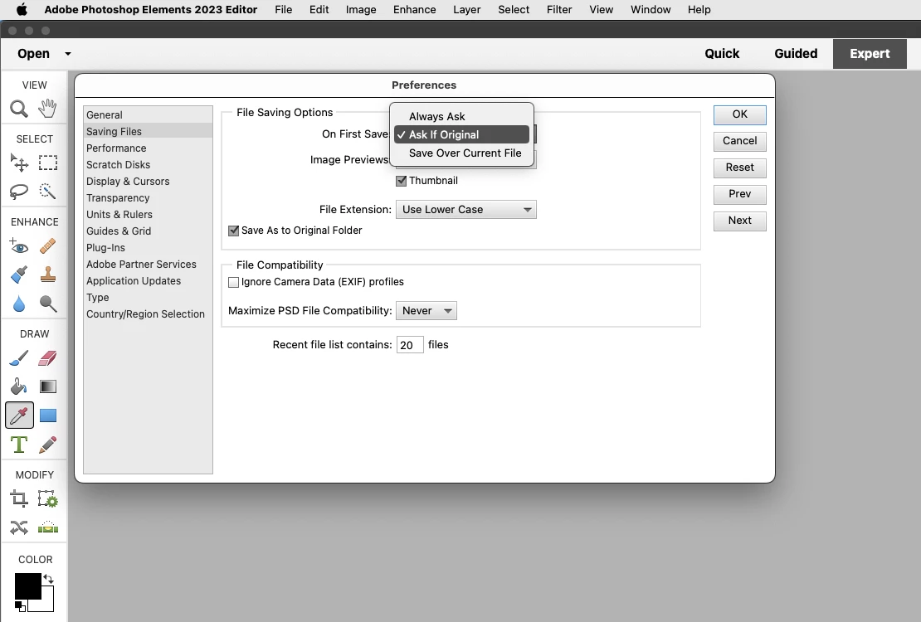Select the Sponge/Dodge tool in Enhance
Screen dimensions: 921x622
coord(47,303)
